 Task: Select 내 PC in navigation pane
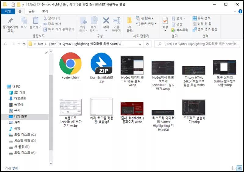click(x=13, y=86)
